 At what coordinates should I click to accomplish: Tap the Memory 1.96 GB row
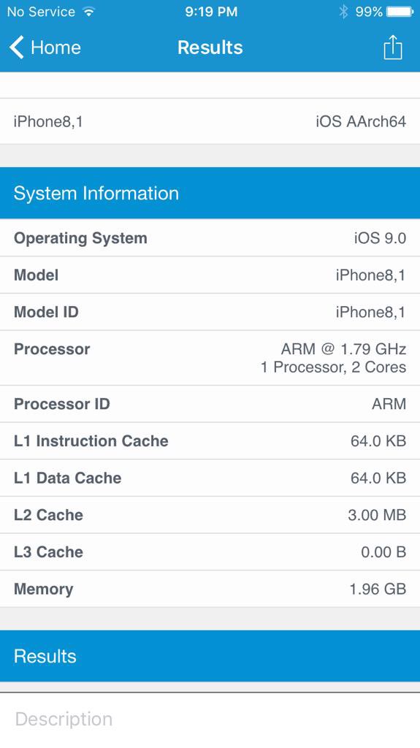[210, 589]
